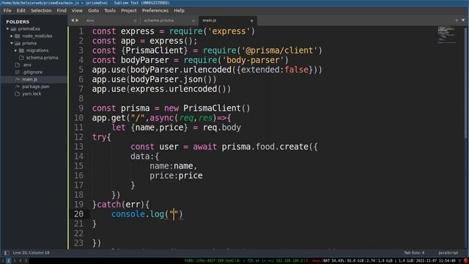The height and width of the screenshot is (264, 469).
Task: Open the Goto menu
Action: pyautogui.click(x=93, y=10)
